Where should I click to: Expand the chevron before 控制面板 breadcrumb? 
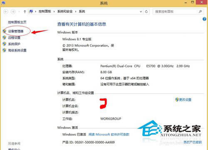tap(36, 12)
